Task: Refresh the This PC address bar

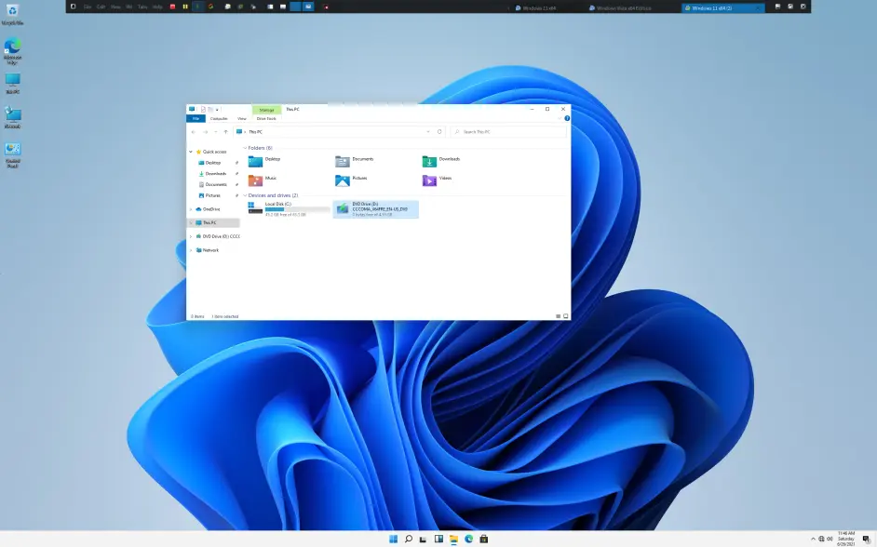Action: [439, 132]
